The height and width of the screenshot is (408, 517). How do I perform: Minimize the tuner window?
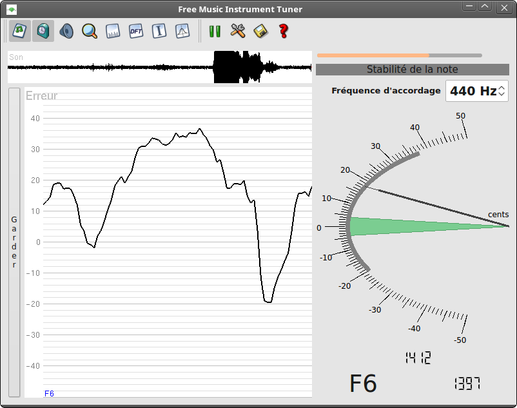[x=469, y=6]
